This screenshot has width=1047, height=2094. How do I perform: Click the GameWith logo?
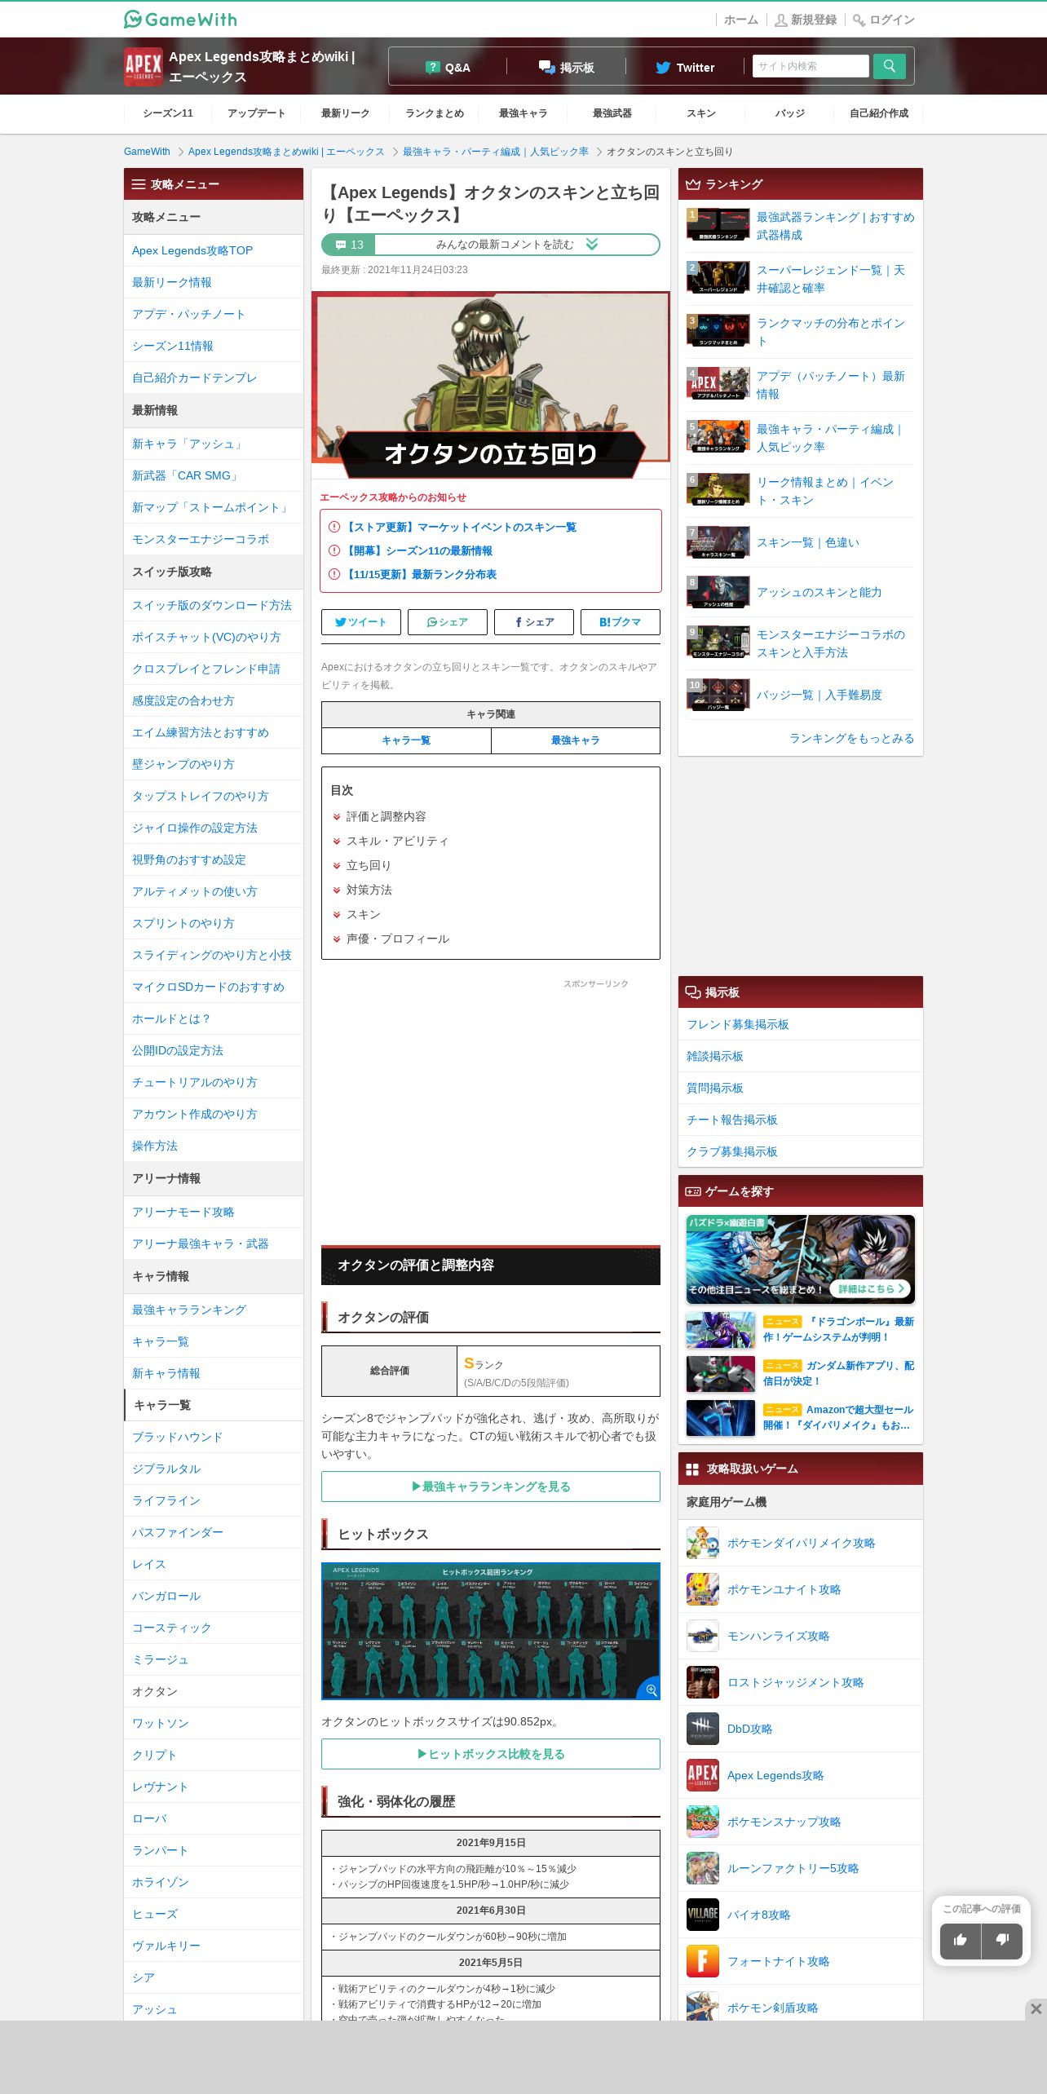[180, 19]
